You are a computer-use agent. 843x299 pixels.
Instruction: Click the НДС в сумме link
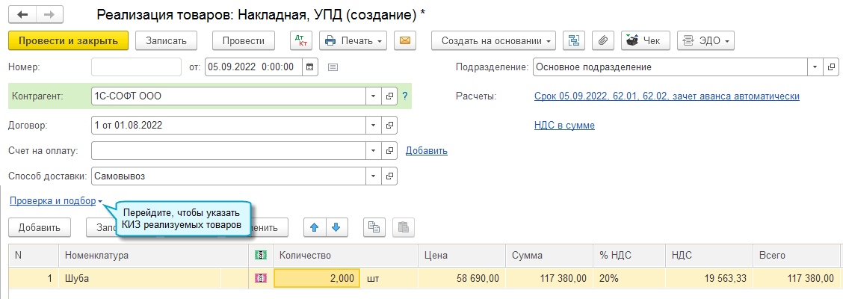(564, 126)
